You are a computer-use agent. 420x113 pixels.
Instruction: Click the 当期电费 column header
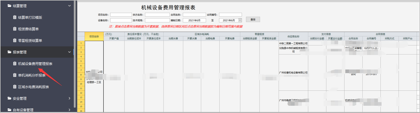pyautogui.click(x=210, y=38)
